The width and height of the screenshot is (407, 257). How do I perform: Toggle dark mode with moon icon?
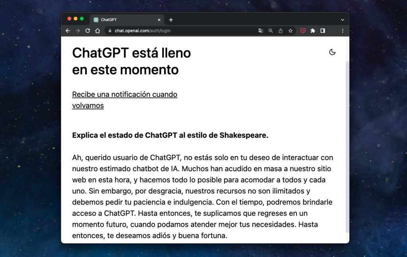coord(332,52)
